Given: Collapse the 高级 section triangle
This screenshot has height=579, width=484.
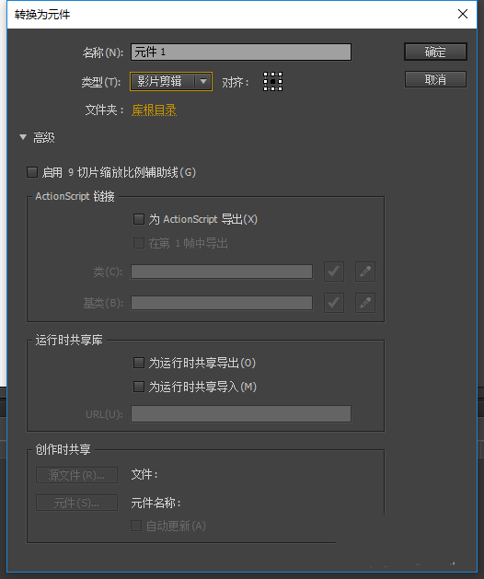Looking at the screenshot, I should click(23, 137).
